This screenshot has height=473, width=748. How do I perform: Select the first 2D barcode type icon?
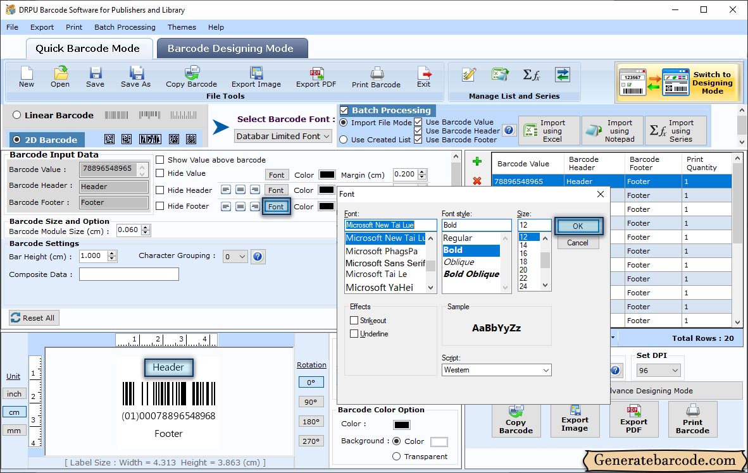[109, 139]
